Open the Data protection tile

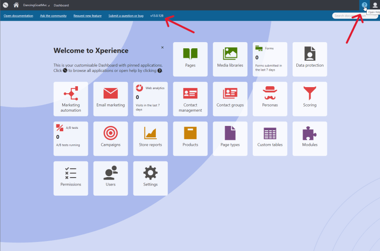click(310, 59)
